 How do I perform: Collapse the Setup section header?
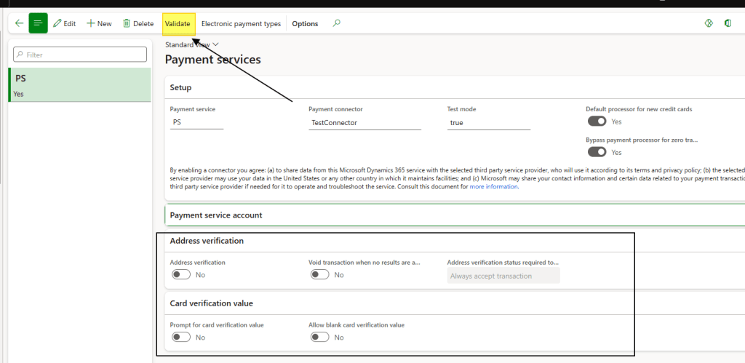click(x=180, y=87)
